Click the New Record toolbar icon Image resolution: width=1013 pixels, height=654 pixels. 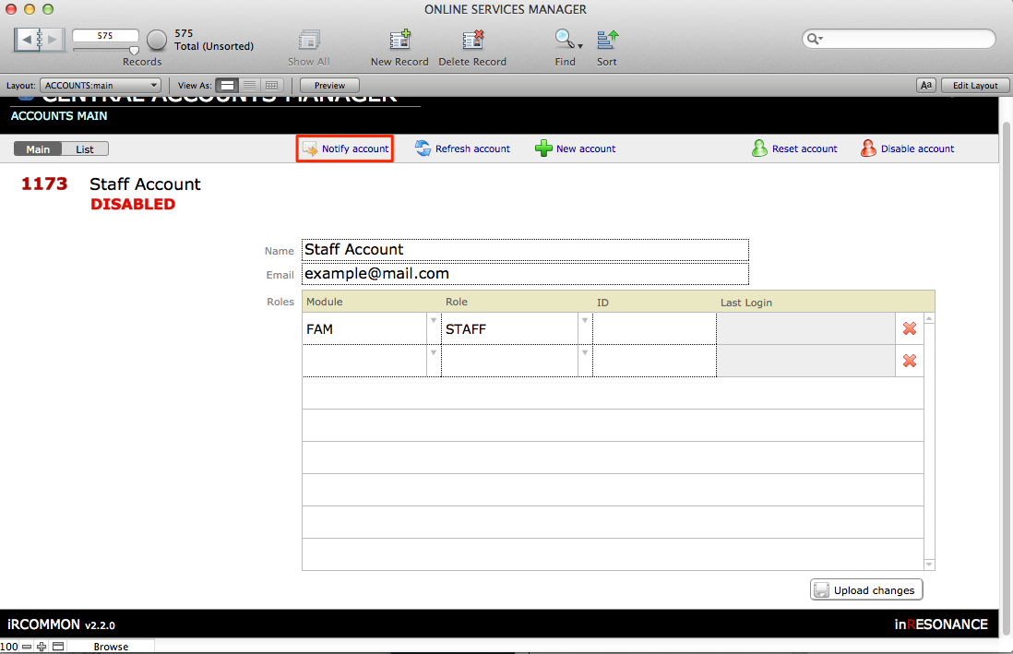pyautogui.click(x=399, y=41)
